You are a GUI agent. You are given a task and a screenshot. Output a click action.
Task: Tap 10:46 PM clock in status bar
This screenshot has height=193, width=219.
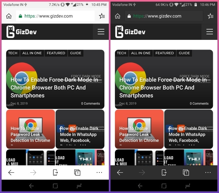click(207, 5)
